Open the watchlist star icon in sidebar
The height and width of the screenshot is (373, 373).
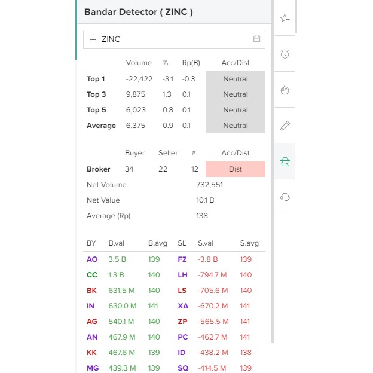pyautogui.click(x=285, y=19)
